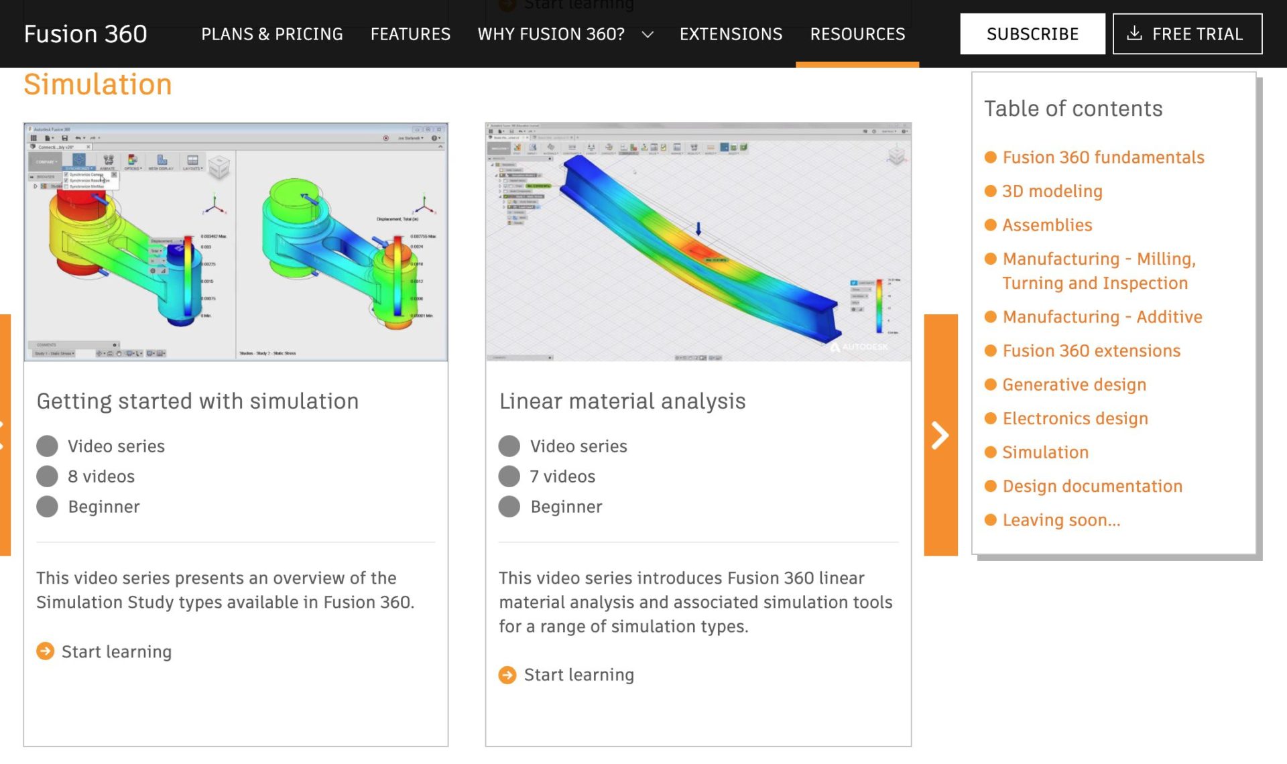Open the Extensions navigation item
This screenshot has width=1287, height=764.
click(x=731, y=34)
